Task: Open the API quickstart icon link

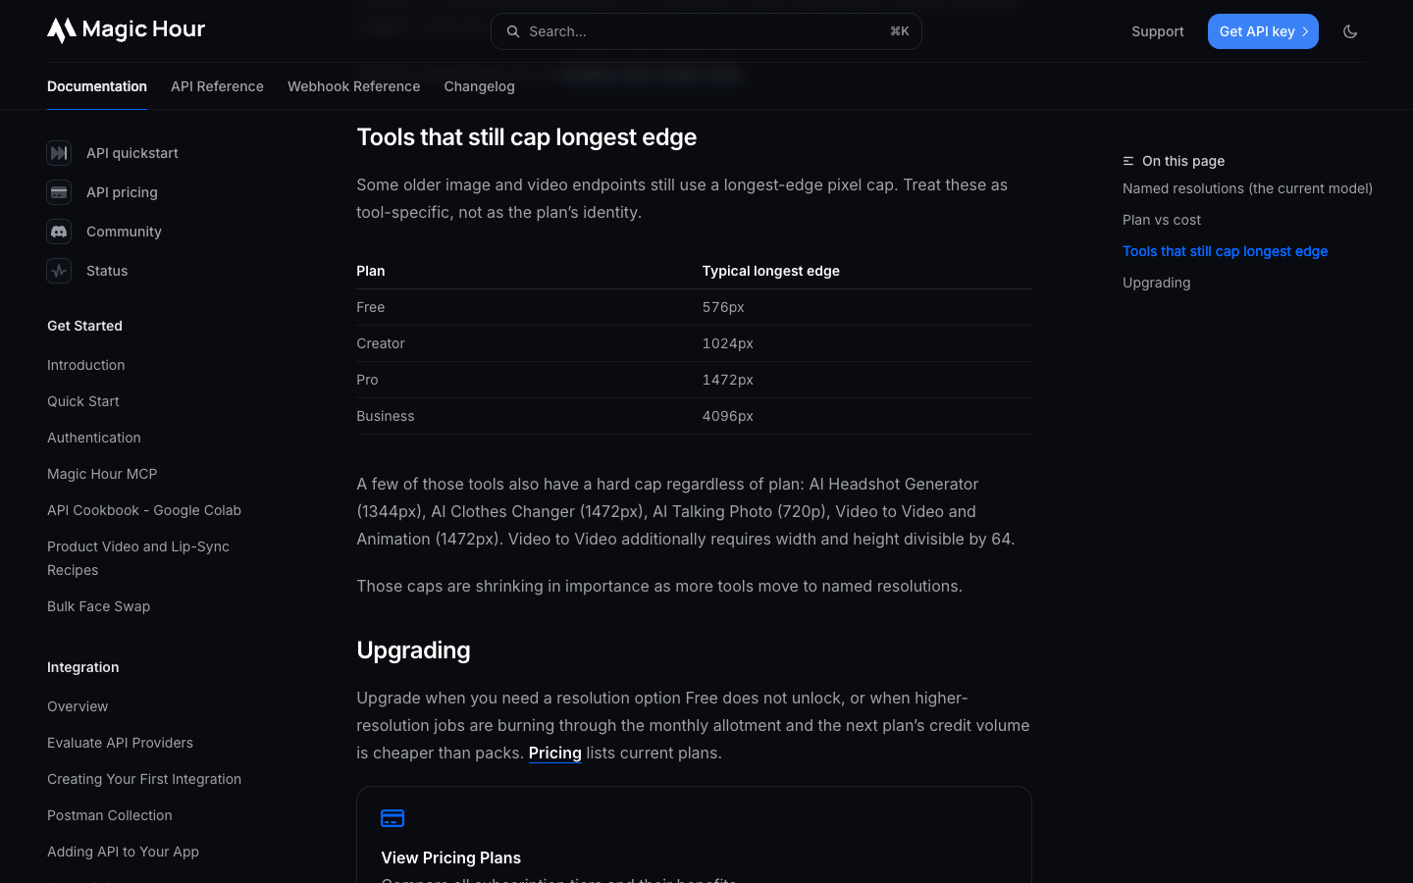Action: coord(59,153)
